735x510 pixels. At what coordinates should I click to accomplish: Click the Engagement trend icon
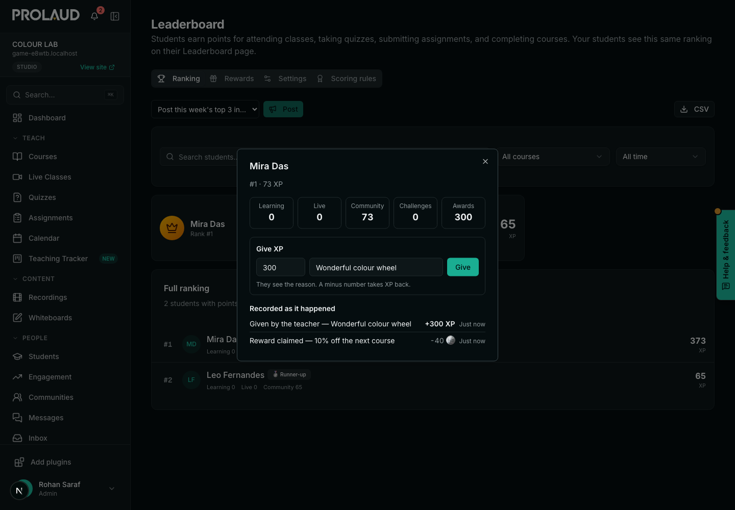(17, 377)
